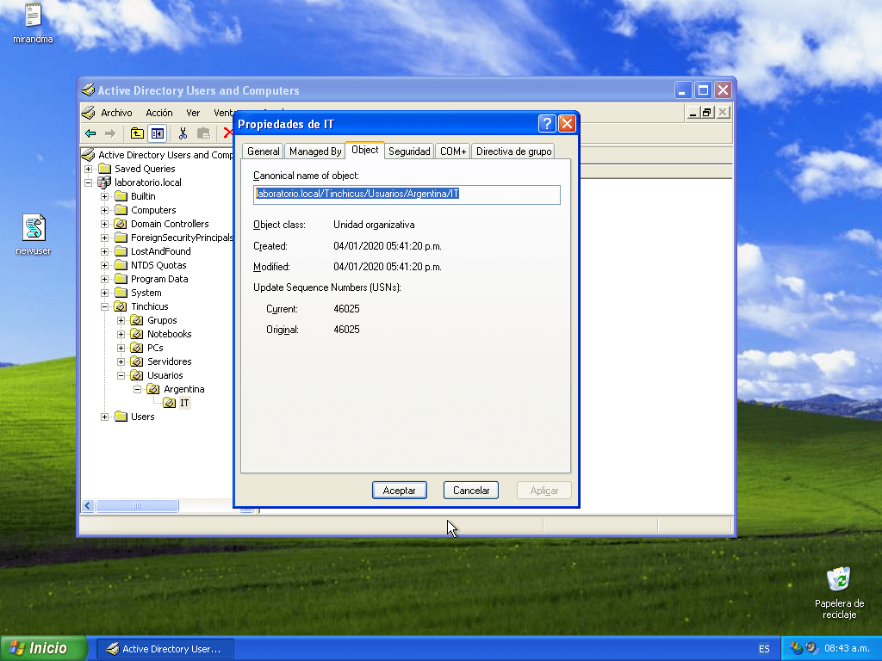Select the Domain Controllers OU in the tree
Screen dimensions: 882x661
(x=169, y=224)
